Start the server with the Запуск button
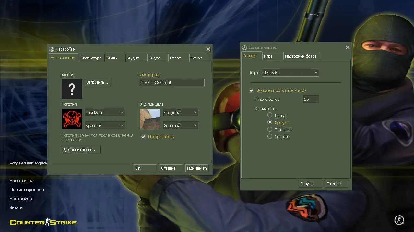414x232 pixels. pos(311,184)
